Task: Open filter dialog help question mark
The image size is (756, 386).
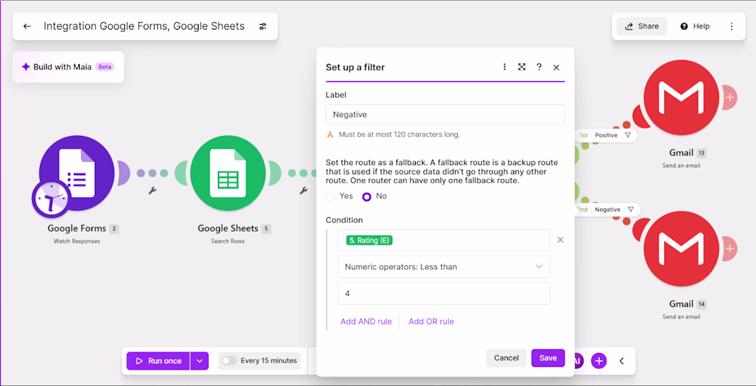Action: (x=539, y=67)
